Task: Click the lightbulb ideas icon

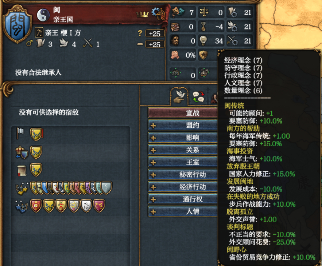Action: [203, 40]
